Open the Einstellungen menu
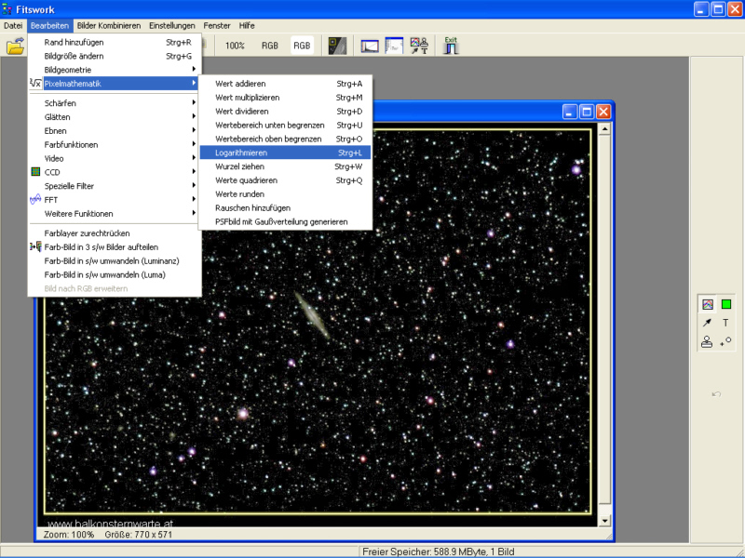Image resolution: width=745 pixels, height=558 pixels. tap(172, 25)
